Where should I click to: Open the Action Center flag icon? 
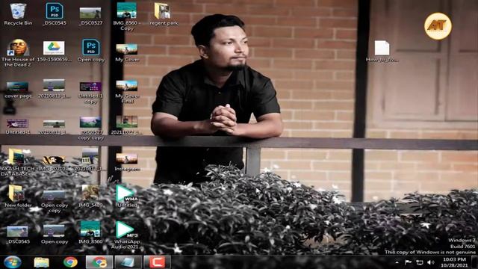click(x=408, y=262)
